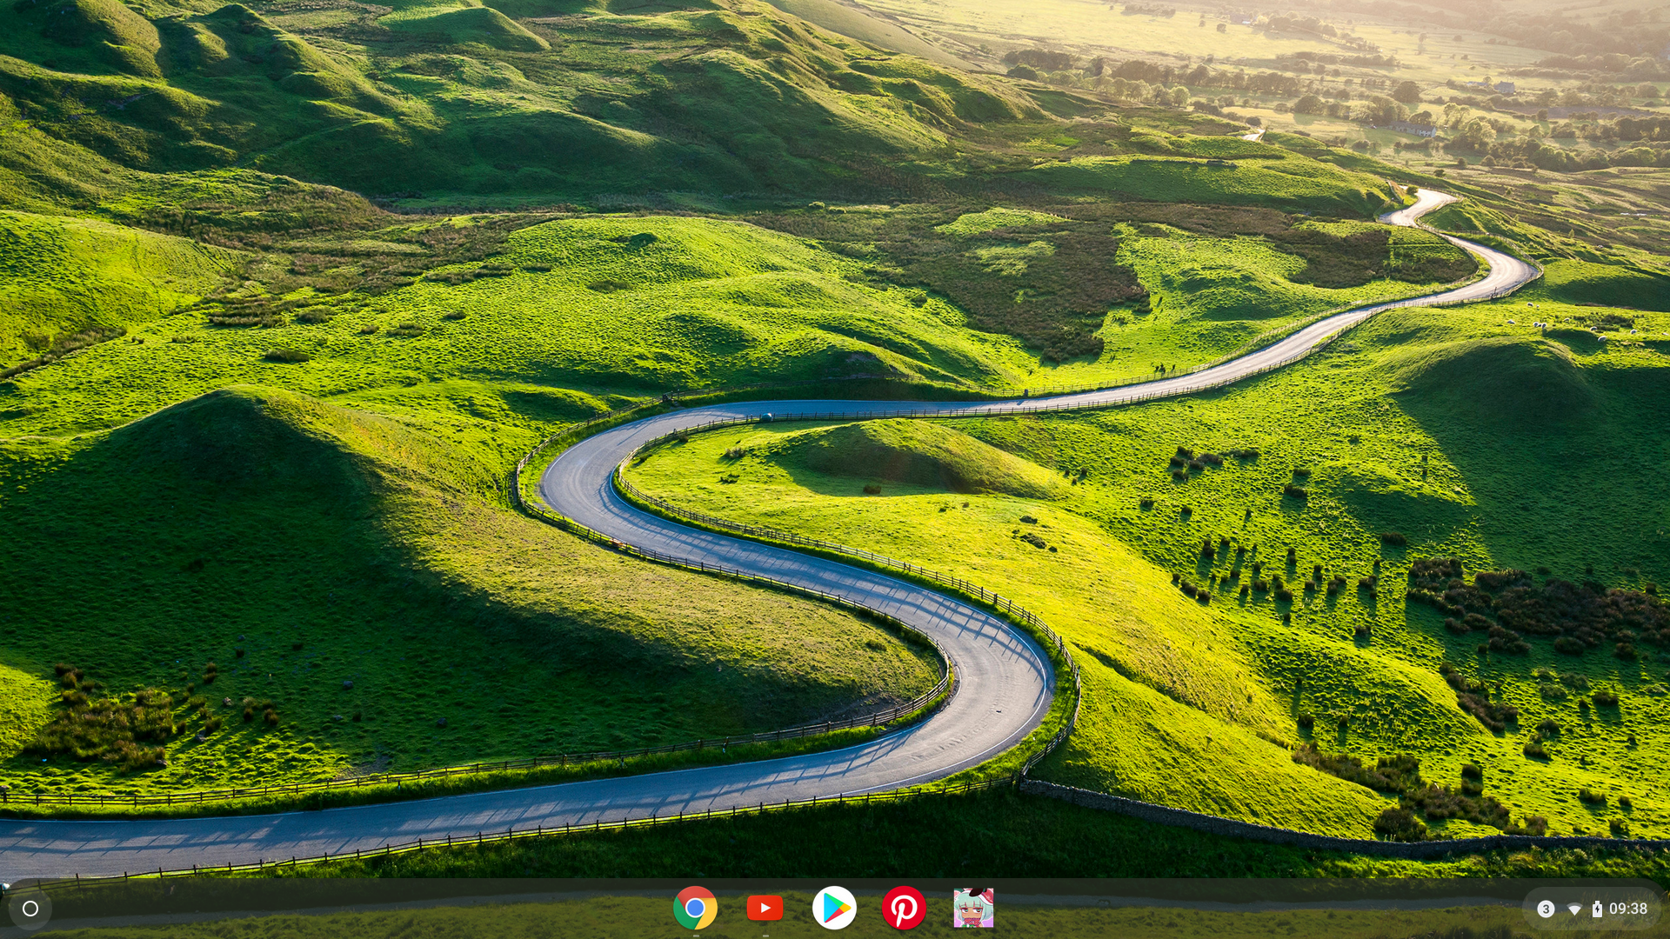This screenshot has height=939, width=1670.
Task: Click the Wi-Fi signal status icon
Action: (x=1574, y=909)
